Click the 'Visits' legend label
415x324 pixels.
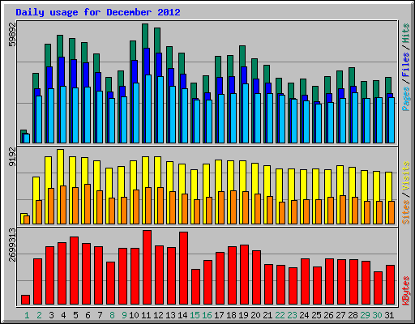(405, 177)
